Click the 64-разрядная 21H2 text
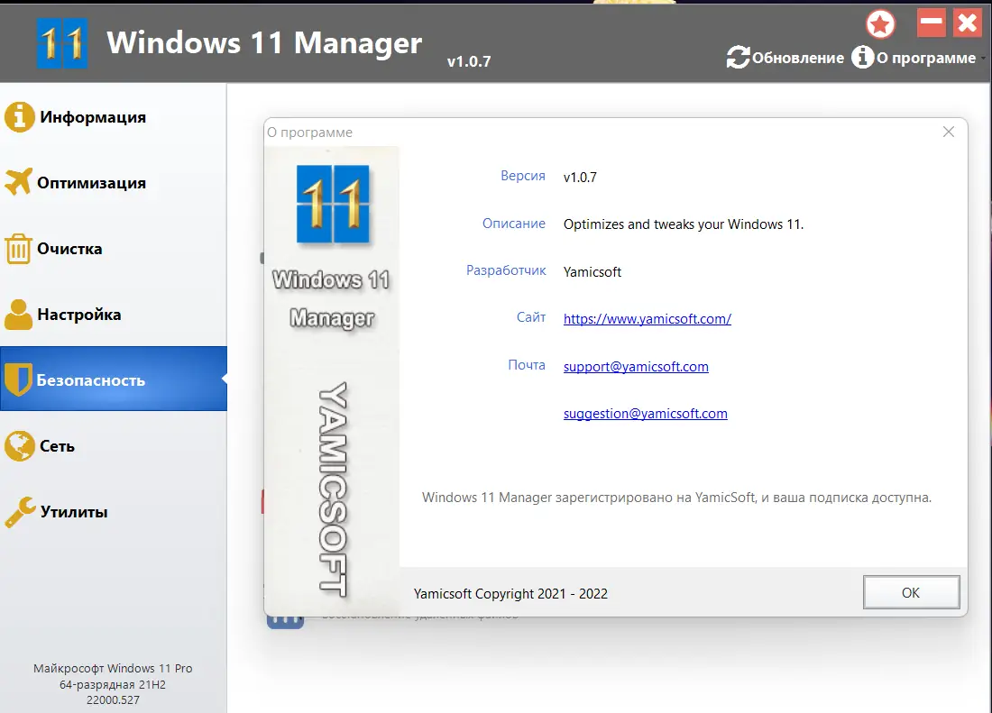The width and height of the screenshot is (992, 713). [113, 684]
